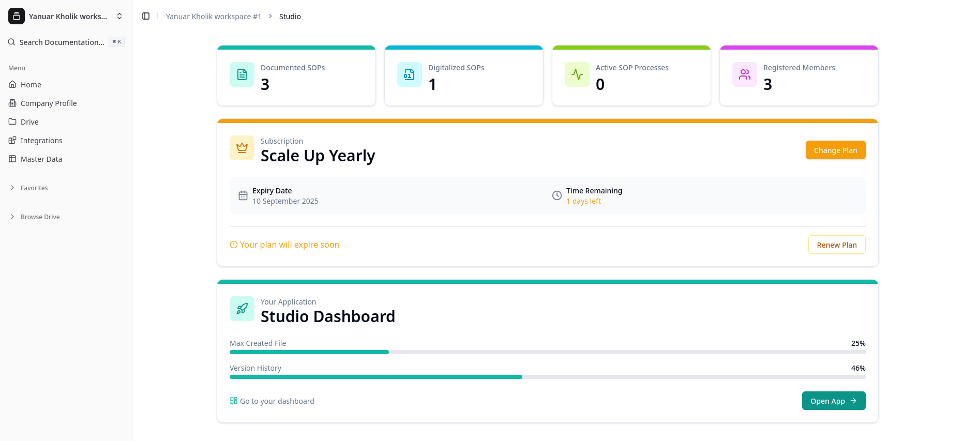Viewport: 963px width, 441px height.
Task: Go to Integrations in the sidebar
Action: [x=41, y=141]
